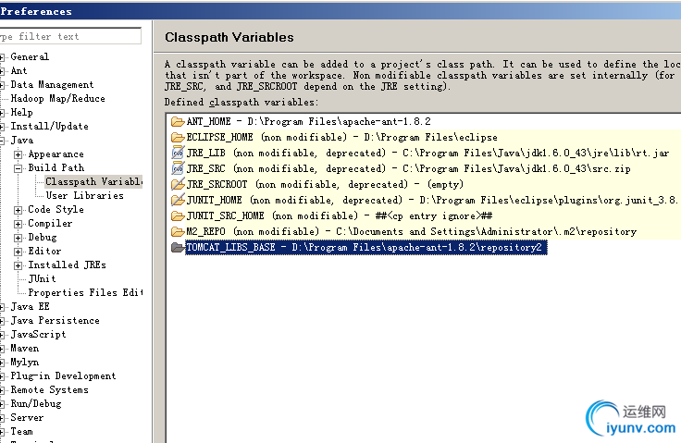Open Installed JREs page
The image size is (681, 443).
(67, 265)
